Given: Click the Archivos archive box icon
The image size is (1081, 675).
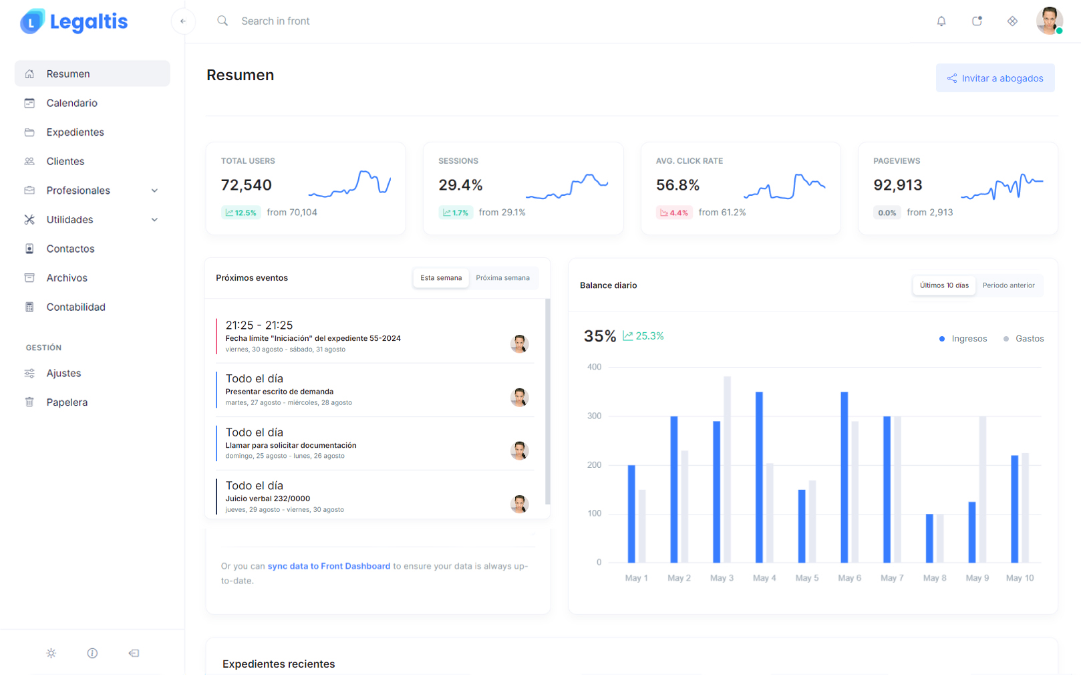Looking at the screenshot, I should coord(29,278).
